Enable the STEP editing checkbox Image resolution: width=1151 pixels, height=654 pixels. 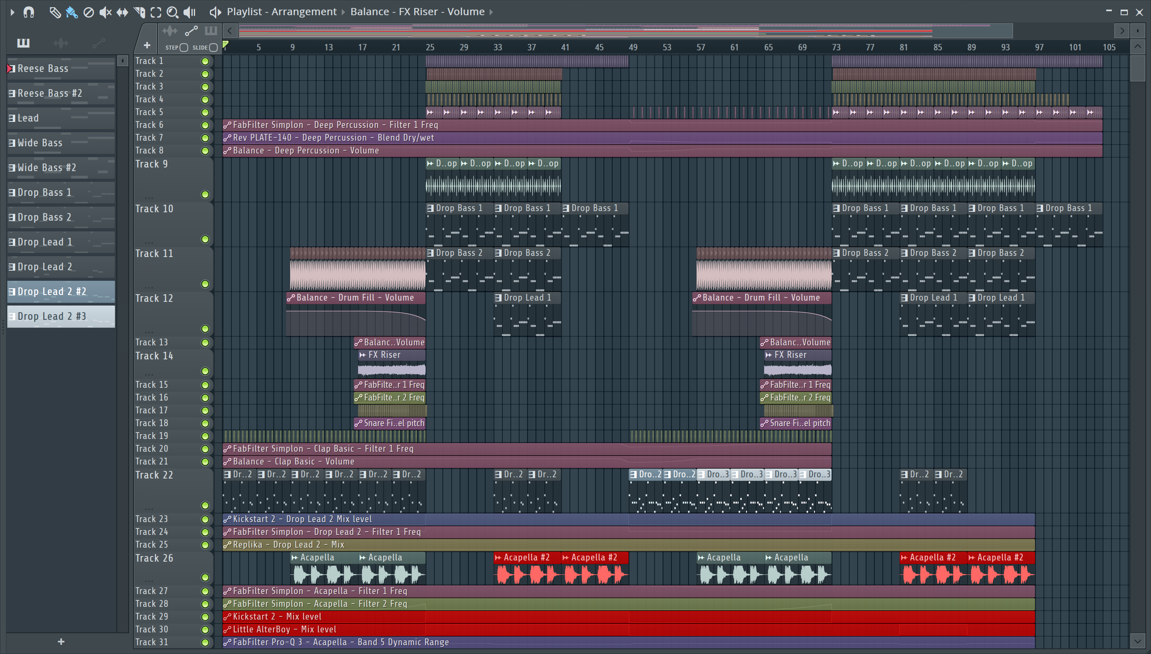(x=183, y=47)
